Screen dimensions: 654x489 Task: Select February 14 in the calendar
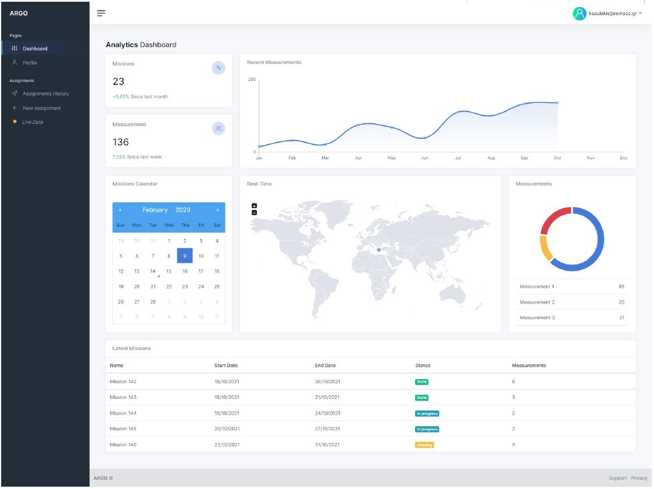pos(153,271)
